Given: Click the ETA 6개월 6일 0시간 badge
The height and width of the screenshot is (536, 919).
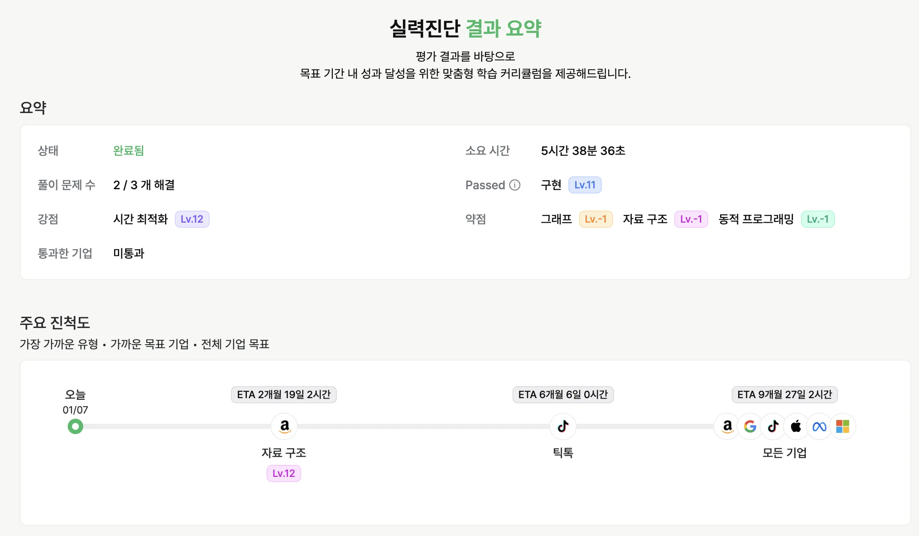Looking at the screenshot, I should click(563, 394).
